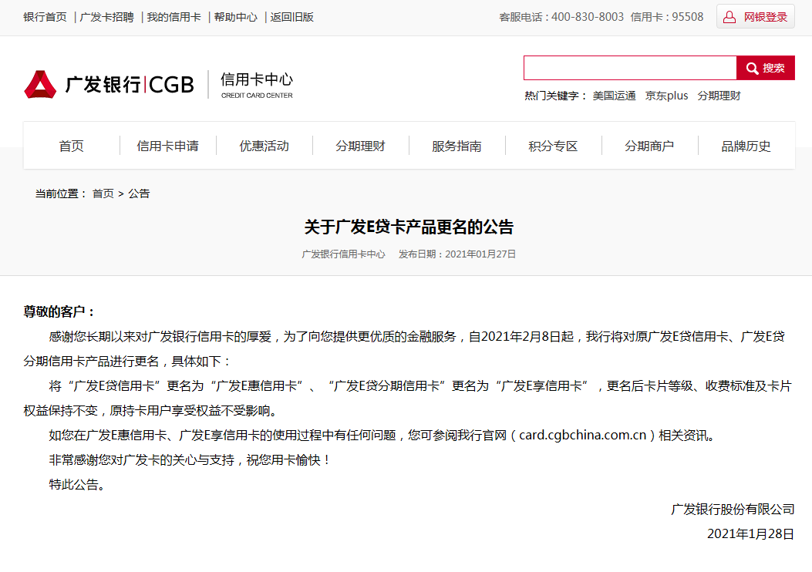
Task: Open 帮助中心 link
Action: click(236, 17)
